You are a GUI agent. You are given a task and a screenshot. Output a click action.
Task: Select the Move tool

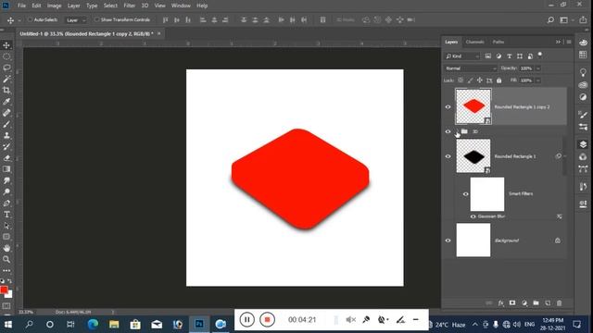point(6,45)
